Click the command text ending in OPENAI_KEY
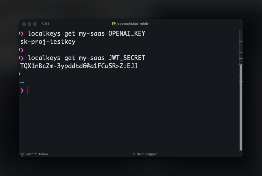Image resolution: width=262 pixels, height=176 pixels. tap(86, 34)
